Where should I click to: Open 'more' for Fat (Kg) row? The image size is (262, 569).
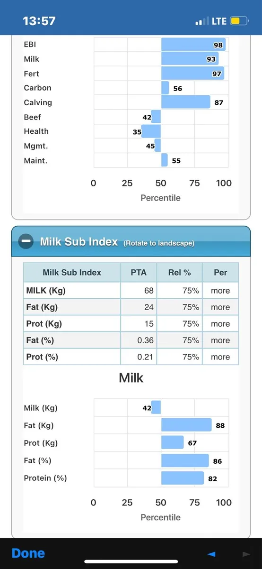[220, 307]
